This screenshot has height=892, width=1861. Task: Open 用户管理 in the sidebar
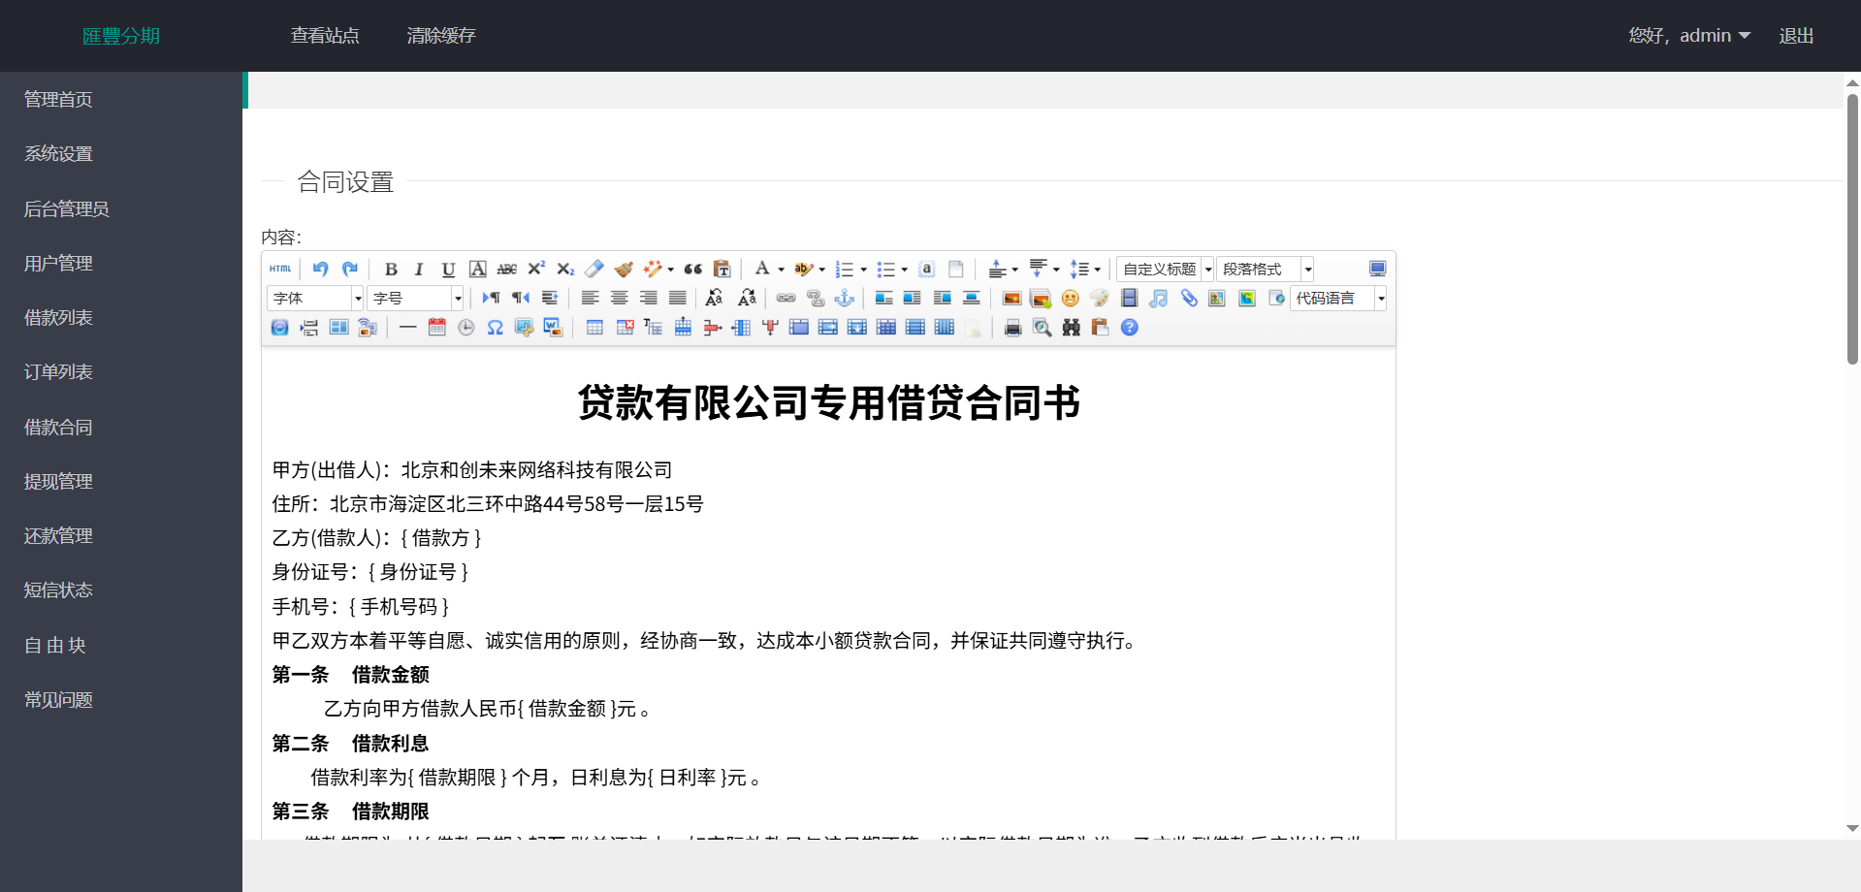pos(121,263)
